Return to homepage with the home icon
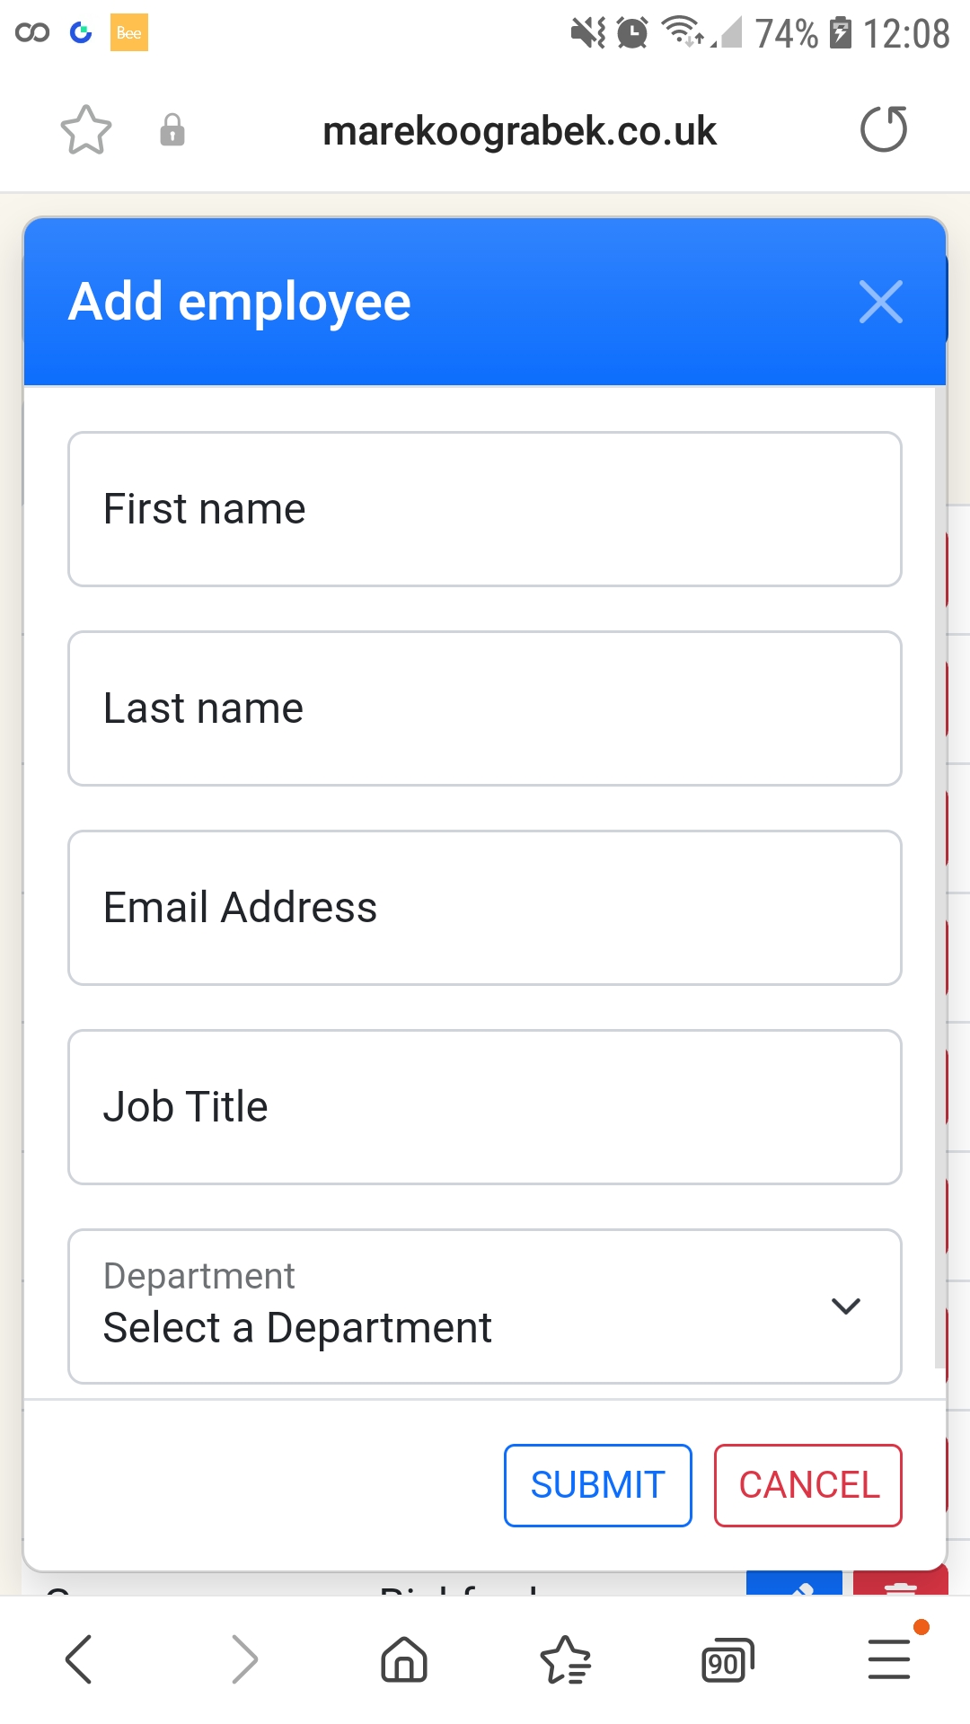Viewport: 970px width, 1724px height. [x=402, y=1659]
